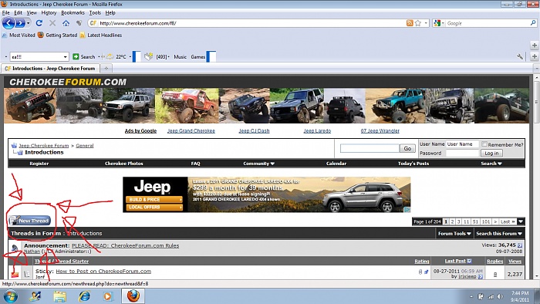Open the View menu

pyautogui.click(x=32, y=13)
